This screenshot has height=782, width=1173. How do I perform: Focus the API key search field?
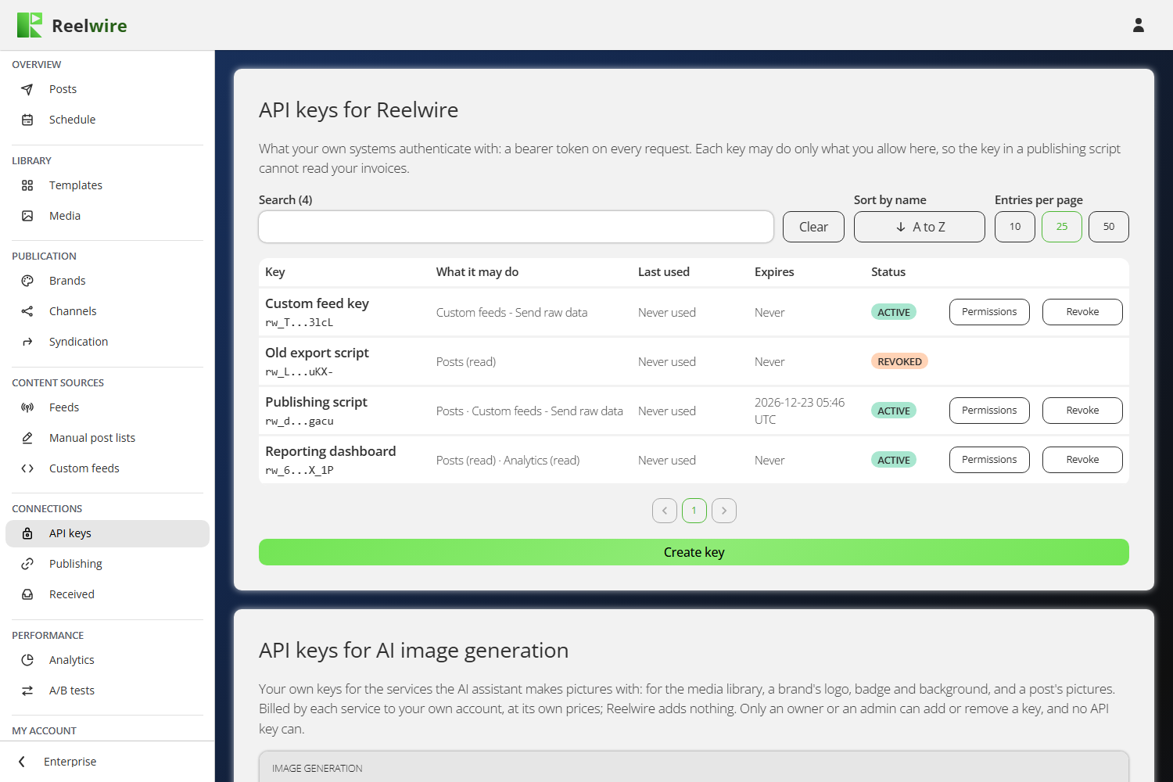pos(516,227)
